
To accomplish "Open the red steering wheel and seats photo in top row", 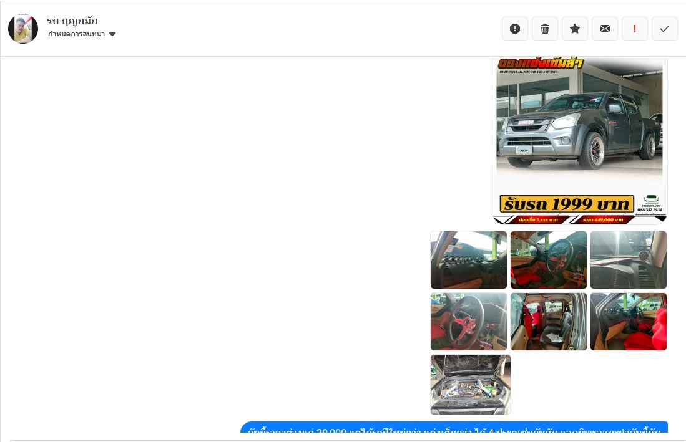I will [x=549, y=260].
